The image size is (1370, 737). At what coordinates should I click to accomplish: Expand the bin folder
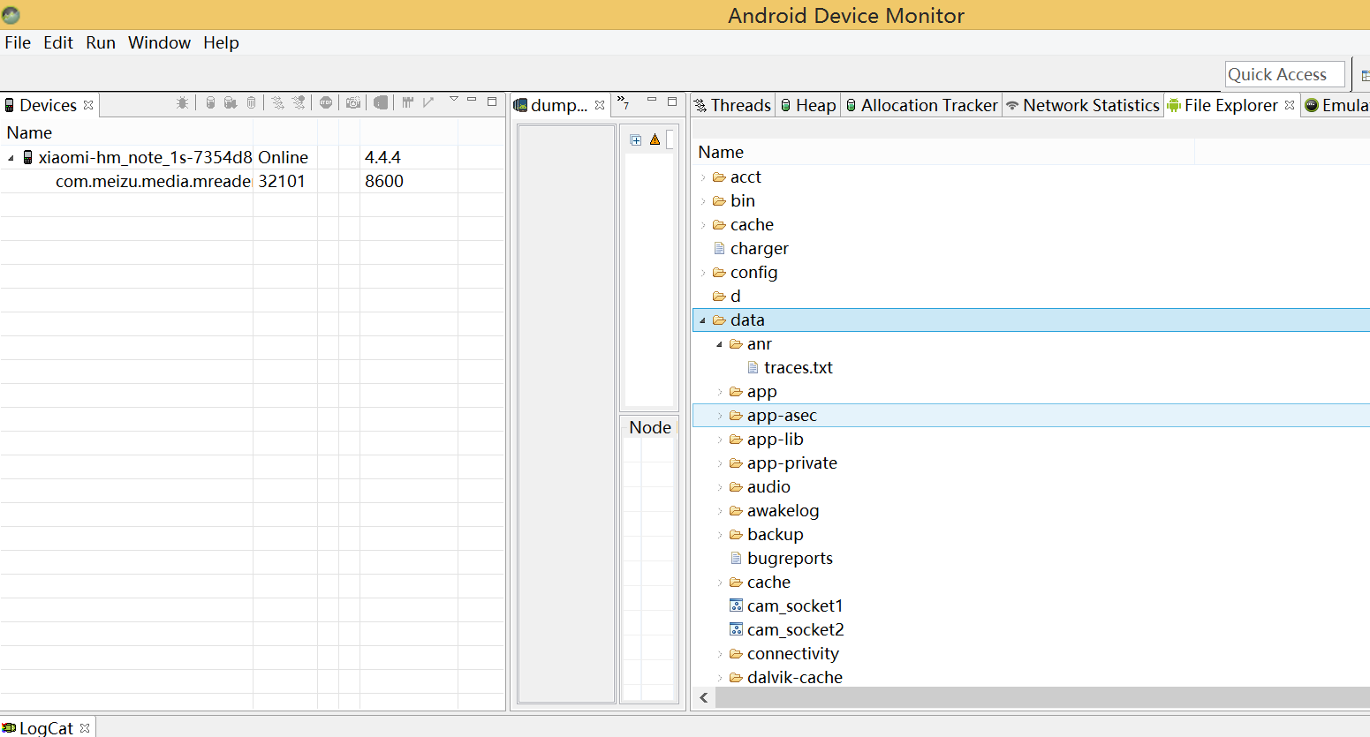[703, 201]
